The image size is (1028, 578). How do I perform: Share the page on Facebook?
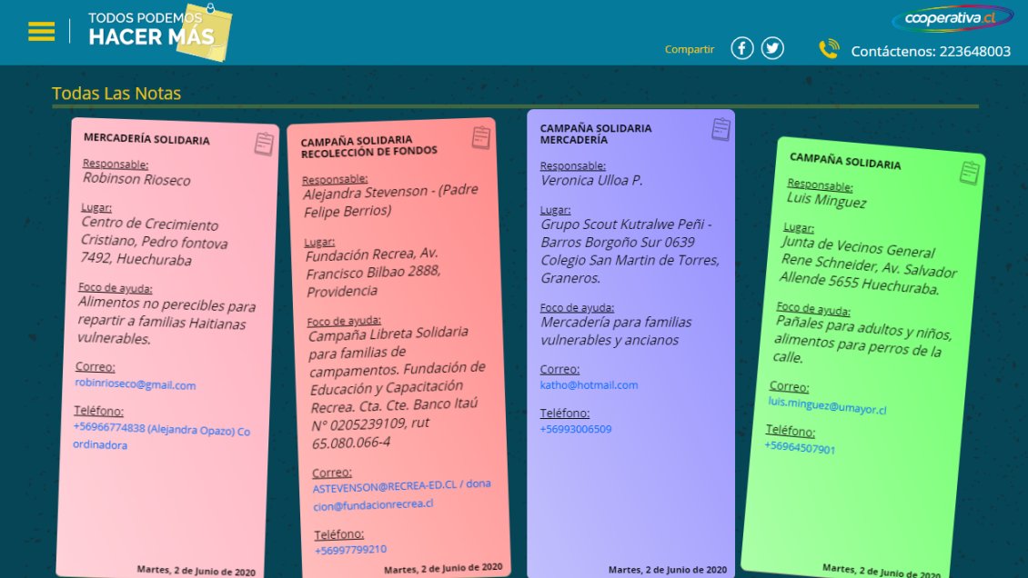(741, 47)
